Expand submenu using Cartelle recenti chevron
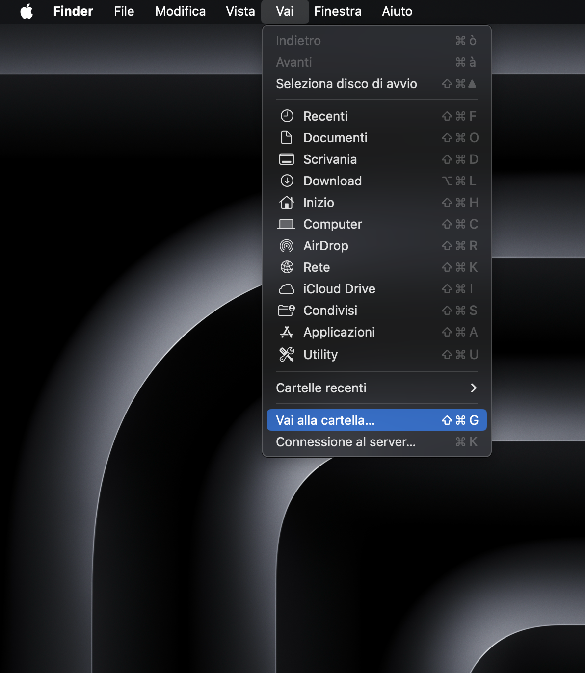Image resolution: width=585 pixels, height=673 pixels. [473, 388]
